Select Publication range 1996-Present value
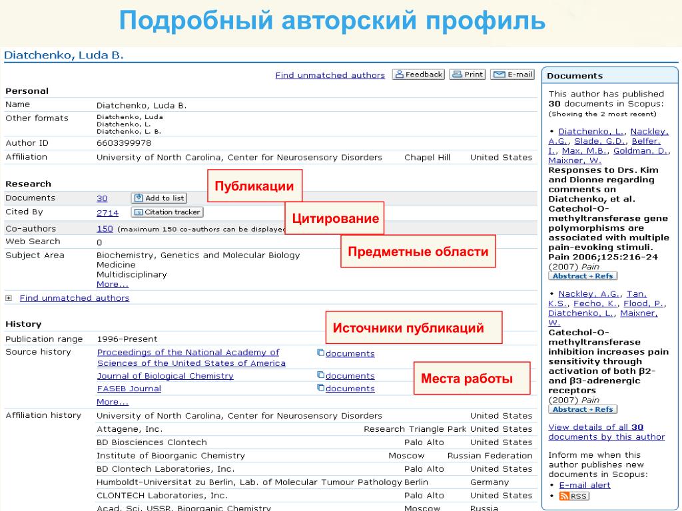The height and width of the screenshot is (511, 682). [127, 339]
